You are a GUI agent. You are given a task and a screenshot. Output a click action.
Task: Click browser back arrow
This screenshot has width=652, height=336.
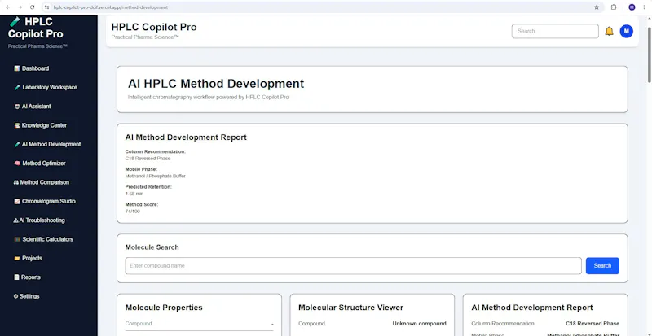7,7
